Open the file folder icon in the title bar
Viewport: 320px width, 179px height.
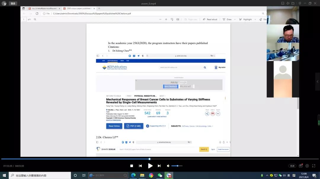tap(293, 3)
